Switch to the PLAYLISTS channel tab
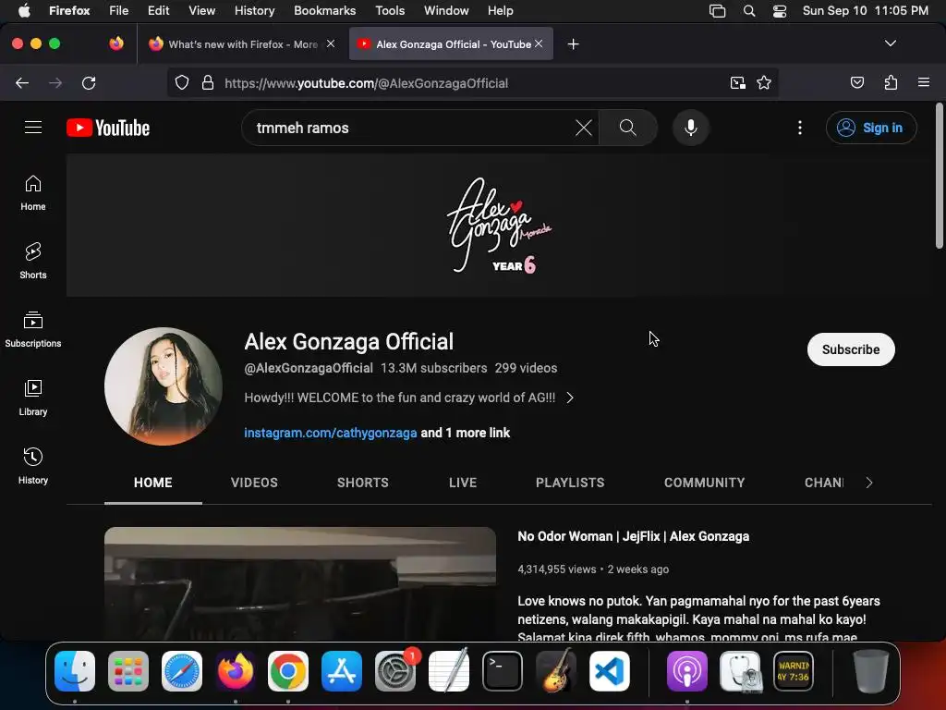This screenshot has height=710, width=946. click(570, 483)
